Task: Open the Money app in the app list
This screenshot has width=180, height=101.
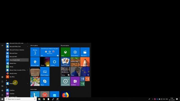Action: coord(17,67)
